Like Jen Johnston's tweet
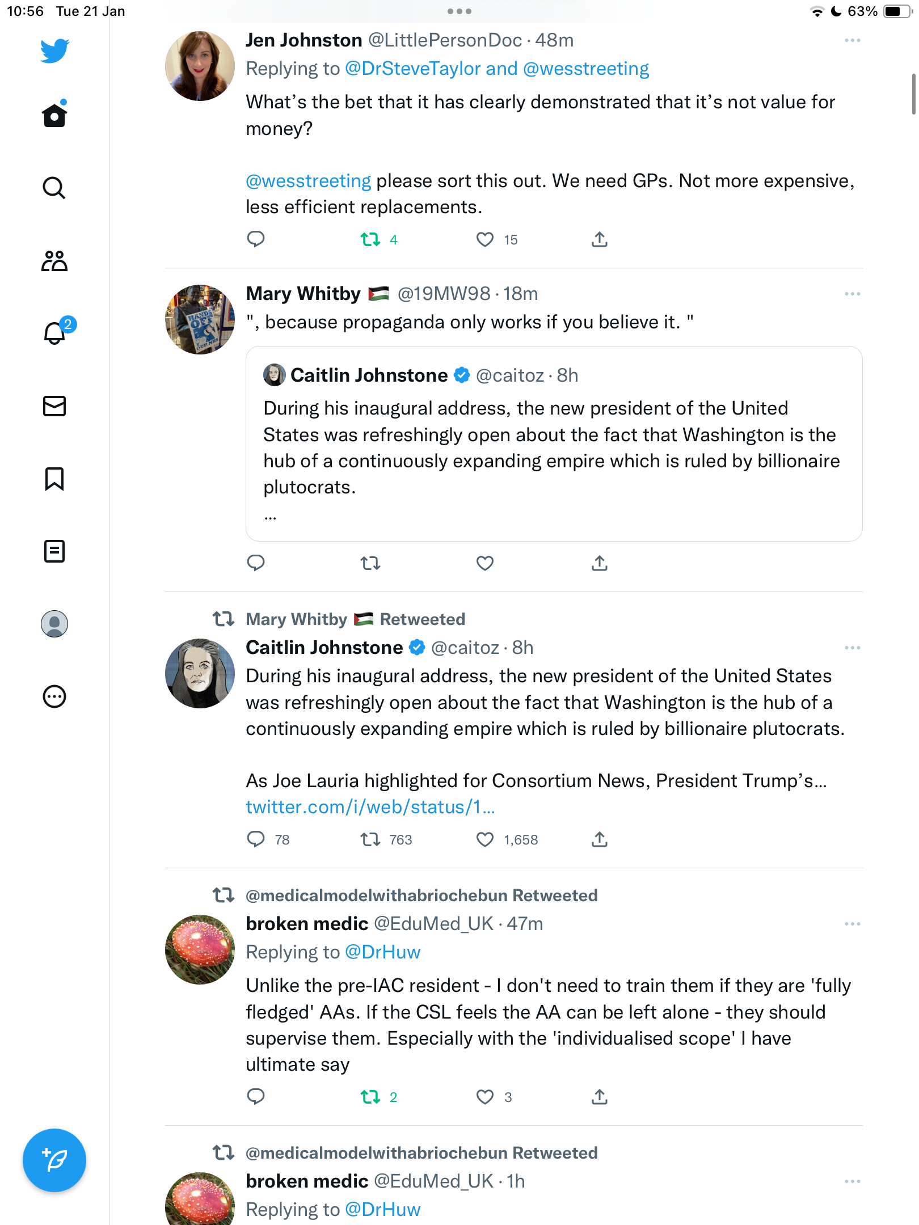 coord(485,239)
